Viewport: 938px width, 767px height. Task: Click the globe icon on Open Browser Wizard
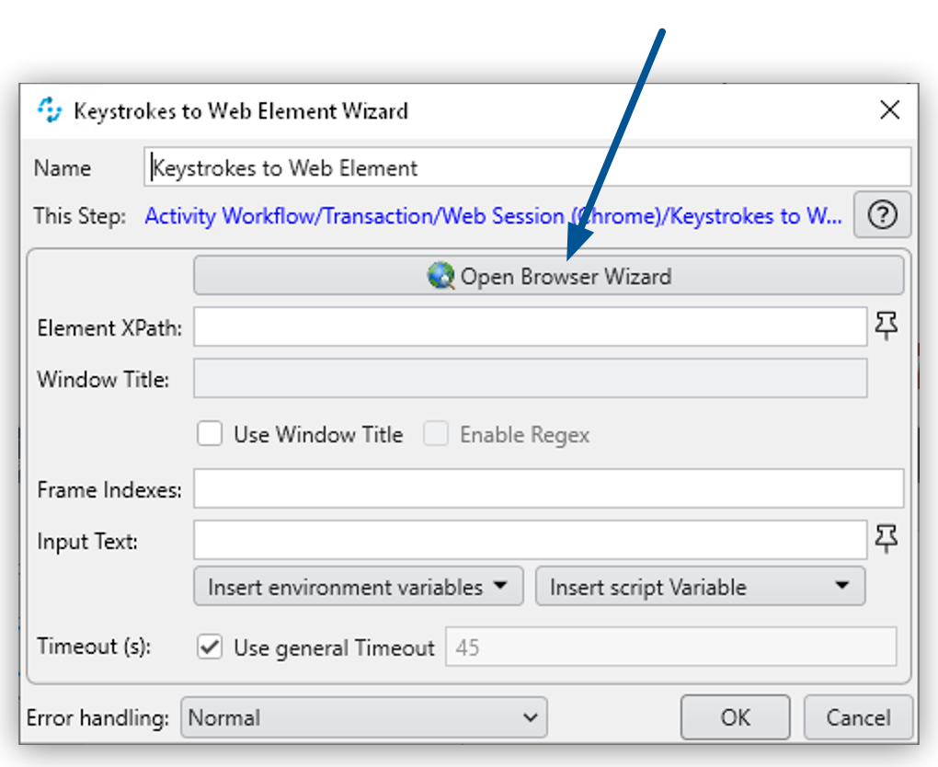[x=441, y=275]
